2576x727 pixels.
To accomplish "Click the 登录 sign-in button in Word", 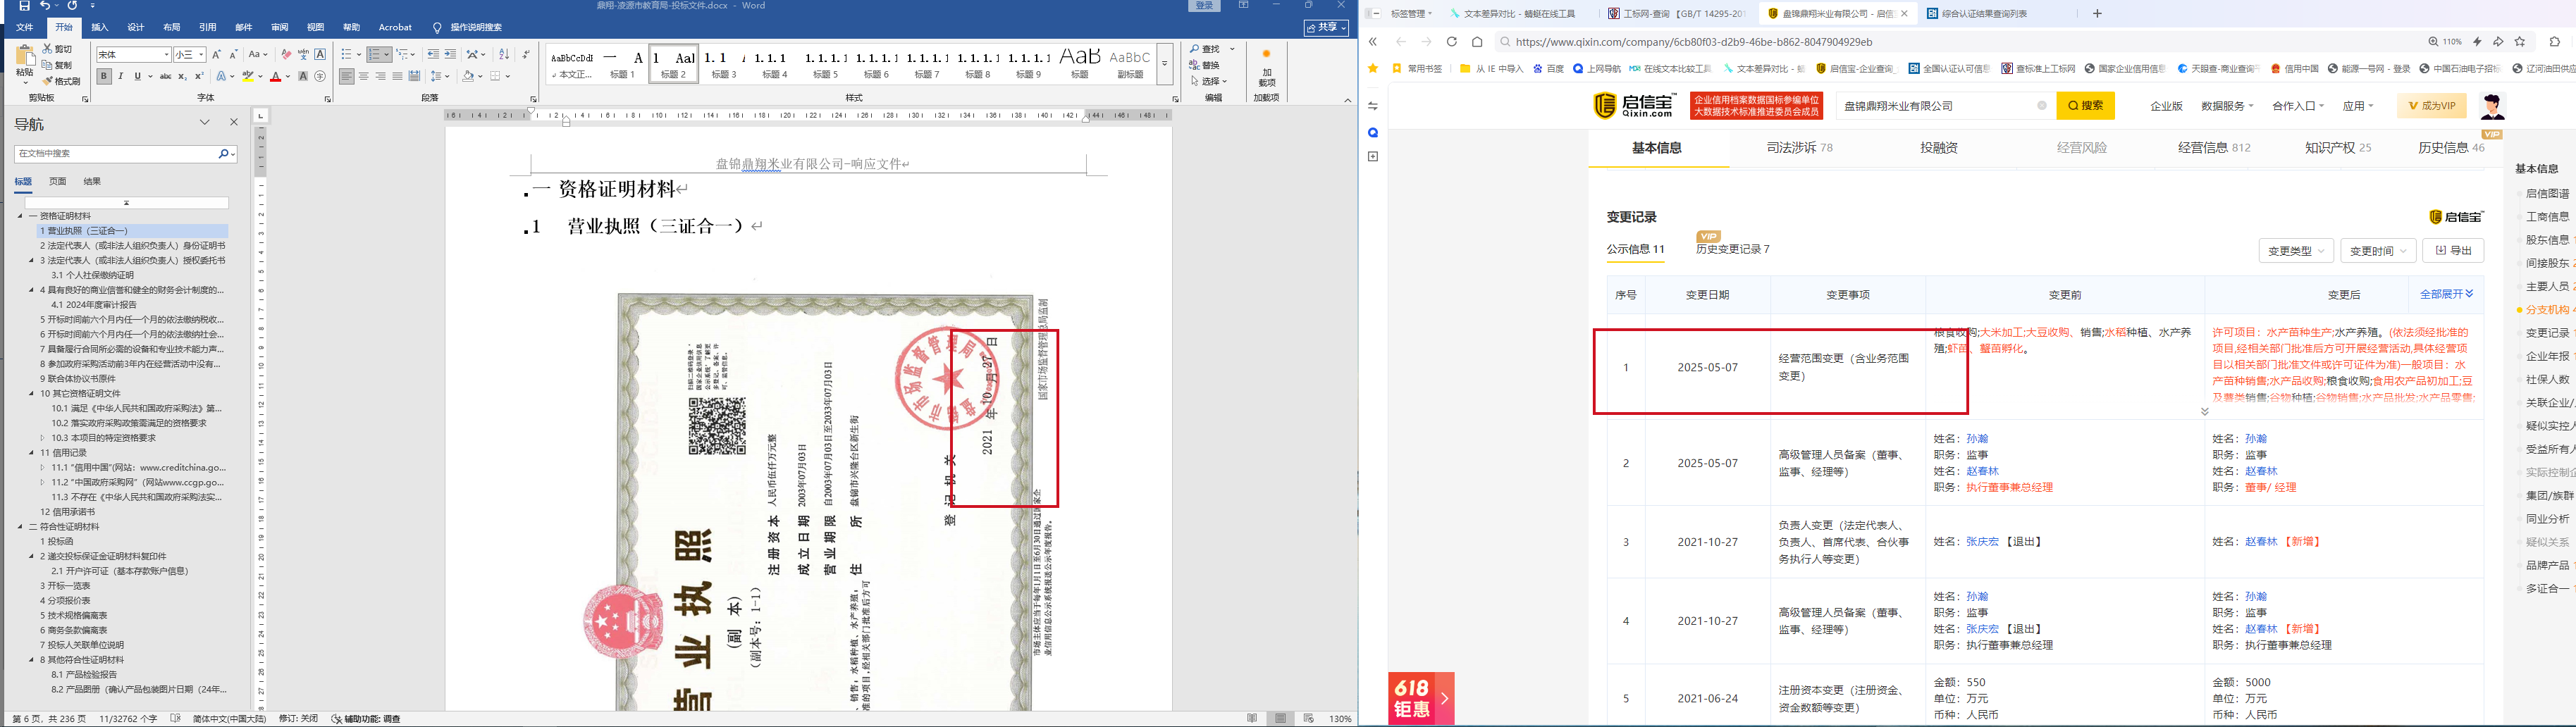I will pyautogui.click(x=1205, y=6).
